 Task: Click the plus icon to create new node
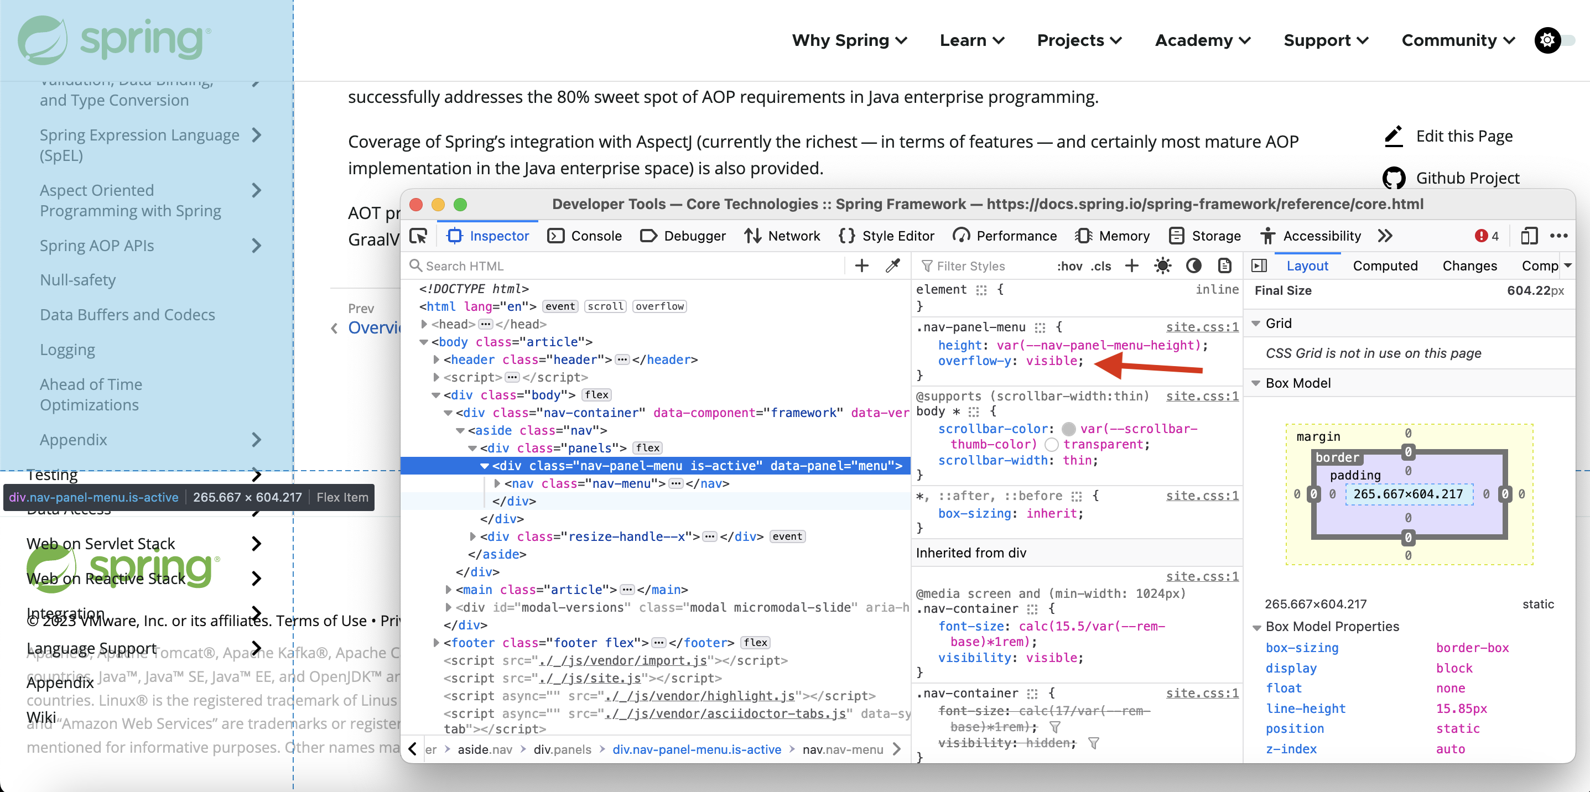click(861, 266)
